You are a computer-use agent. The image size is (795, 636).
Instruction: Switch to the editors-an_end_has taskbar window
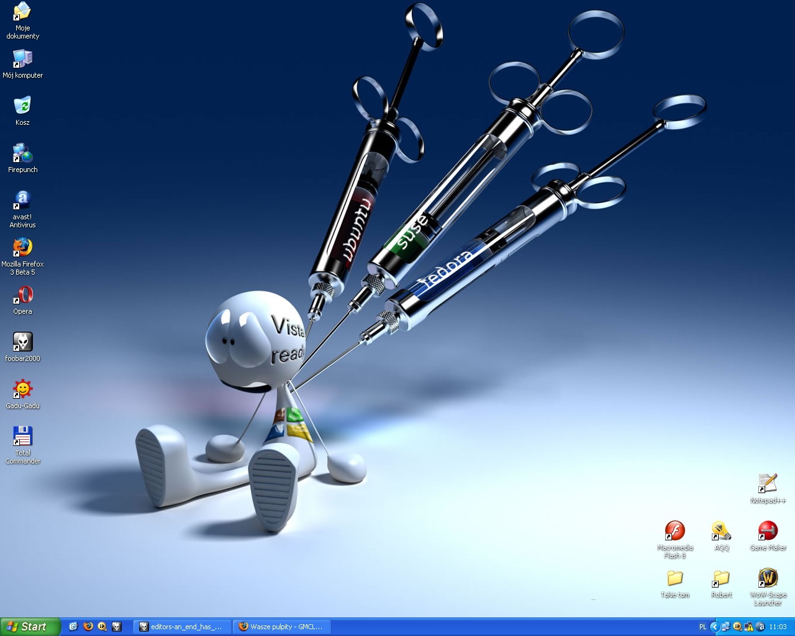pos(182,627)
